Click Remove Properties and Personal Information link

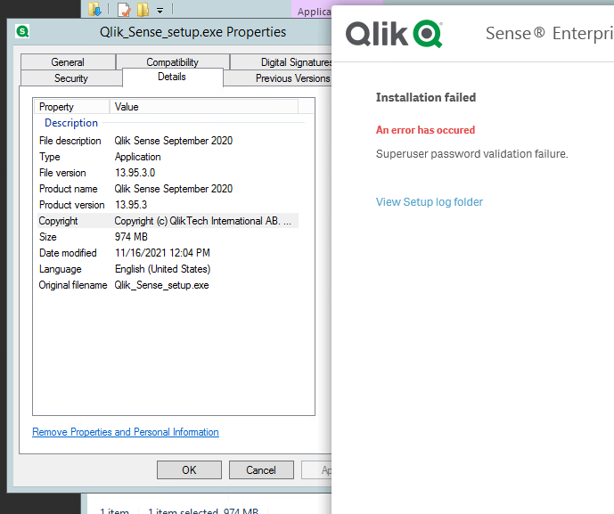click(x=126, y=432)
